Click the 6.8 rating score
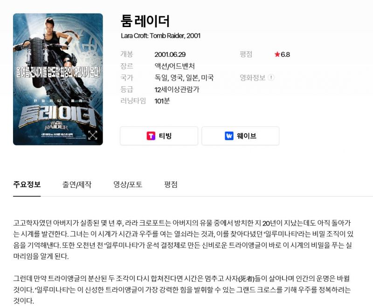 285,55
